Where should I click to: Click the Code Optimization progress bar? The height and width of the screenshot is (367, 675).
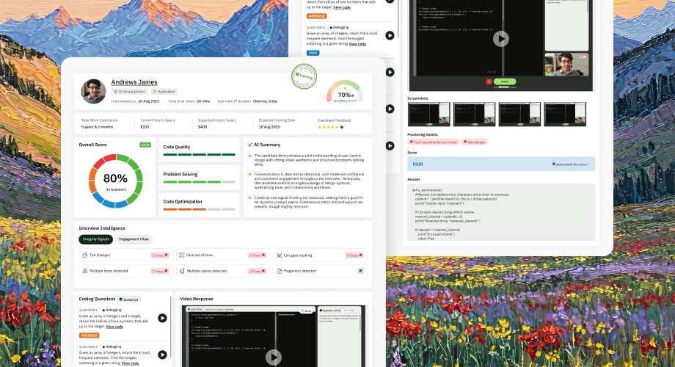pos(200,209)
